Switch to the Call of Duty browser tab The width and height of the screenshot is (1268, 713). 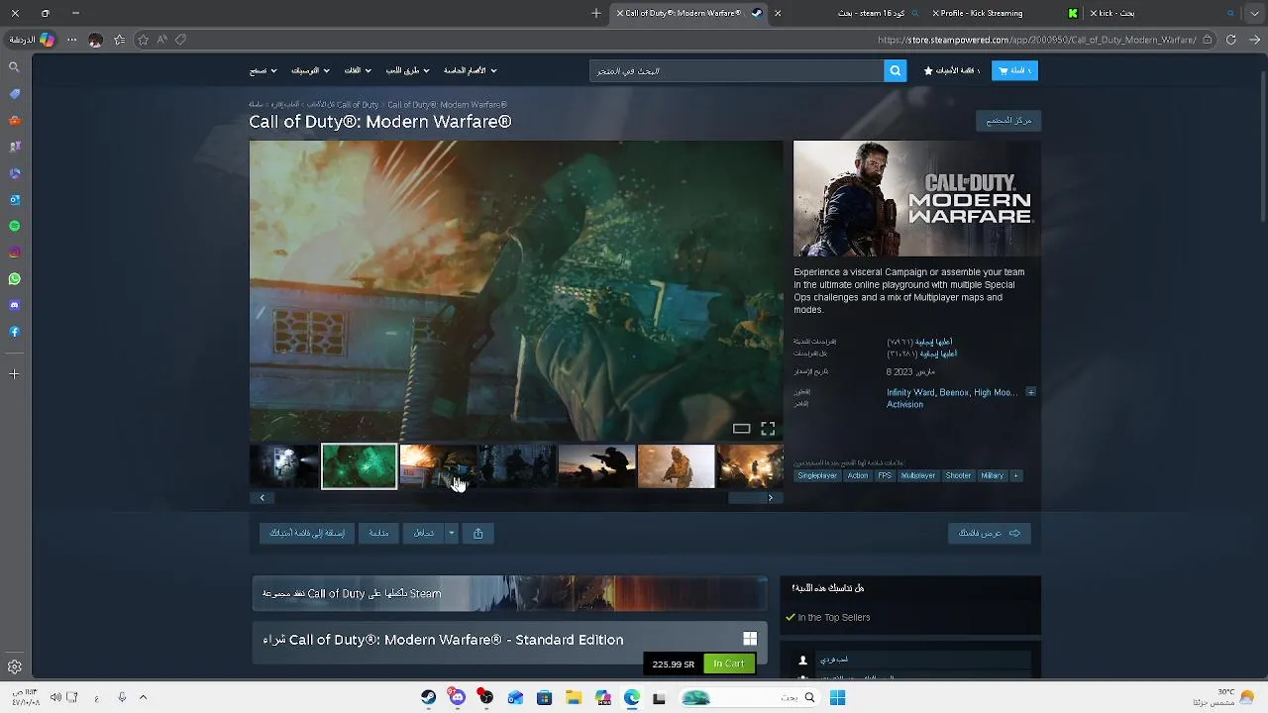click(690, 13)
